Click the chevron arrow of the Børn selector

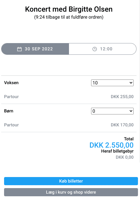point(131,111)
